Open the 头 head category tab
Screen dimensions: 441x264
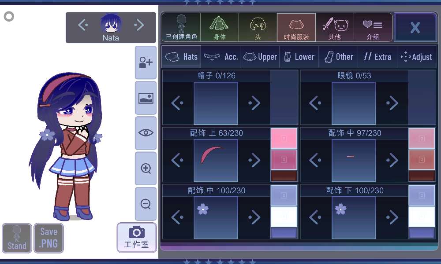pyautogui.click(x=258, y=27)
